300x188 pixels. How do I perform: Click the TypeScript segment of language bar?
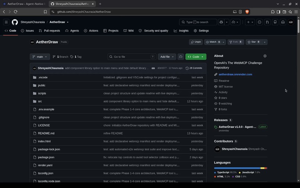[x=237, y=168]
